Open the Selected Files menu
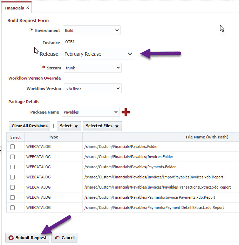 tap(102, 126)
